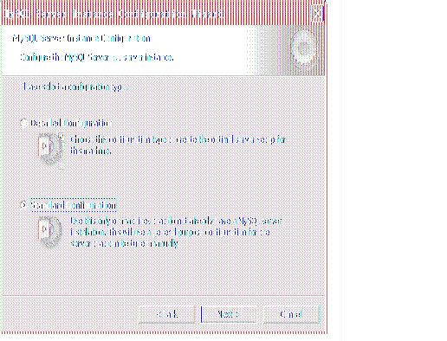Viewport: 447px width, 341px height.
Task: Close the MySQL Server Instance Configuration Wizard
Action: point(317,13)
